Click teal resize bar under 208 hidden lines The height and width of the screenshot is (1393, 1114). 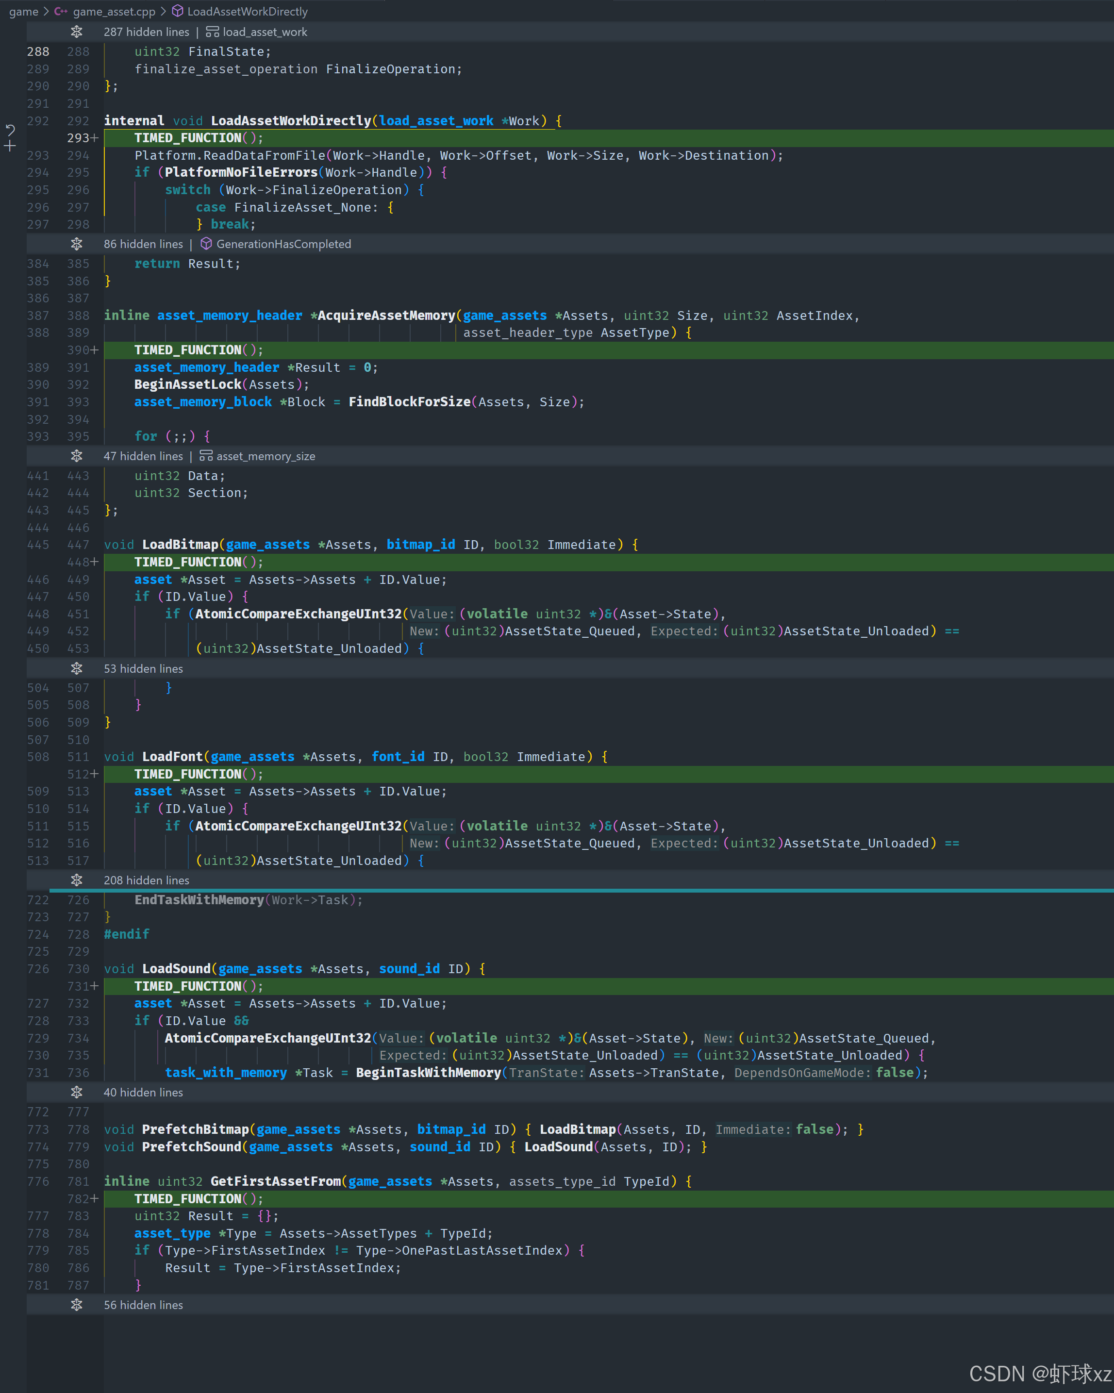pyautogui.click(x=582, y=890)
